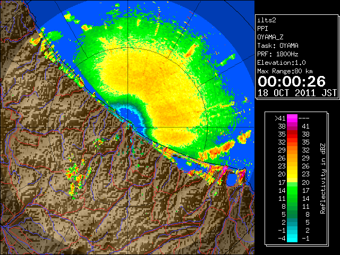Screen dimensions: 340x255
Task: Click the radar center crosshair point
Action: (127, 127)
